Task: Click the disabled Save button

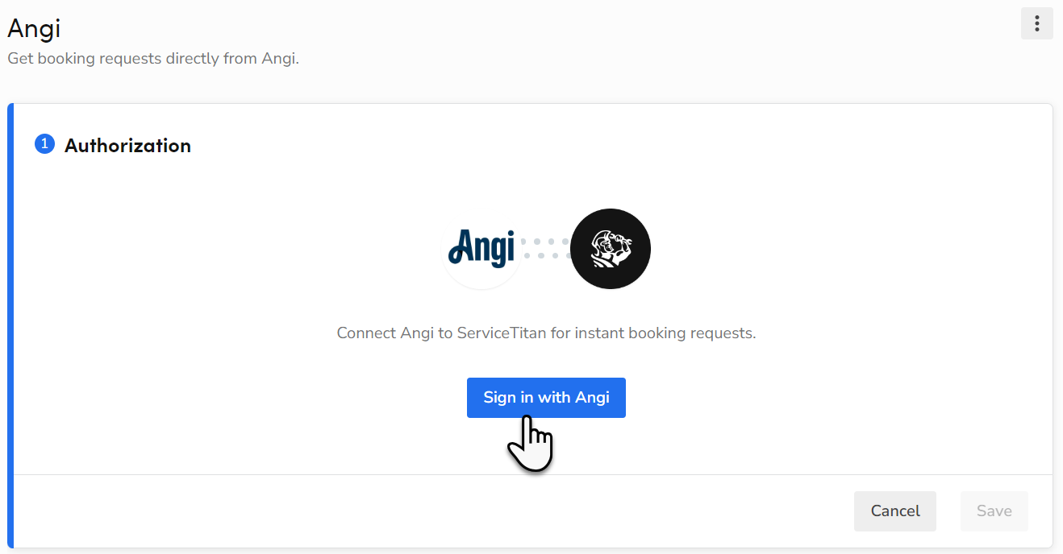Action: pos(994,511)
